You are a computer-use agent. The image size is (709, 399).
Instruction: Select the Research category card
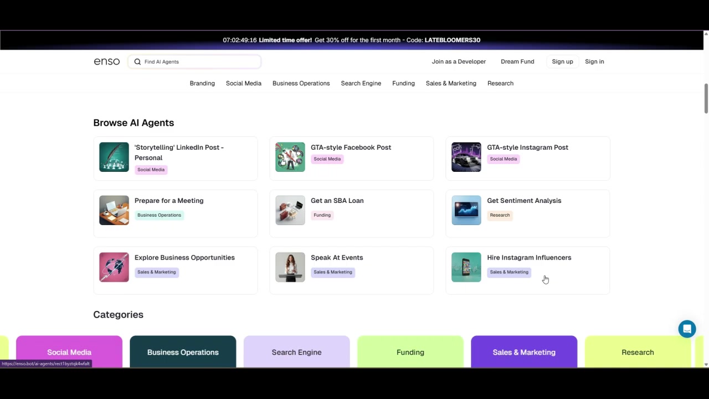(638, 352)
